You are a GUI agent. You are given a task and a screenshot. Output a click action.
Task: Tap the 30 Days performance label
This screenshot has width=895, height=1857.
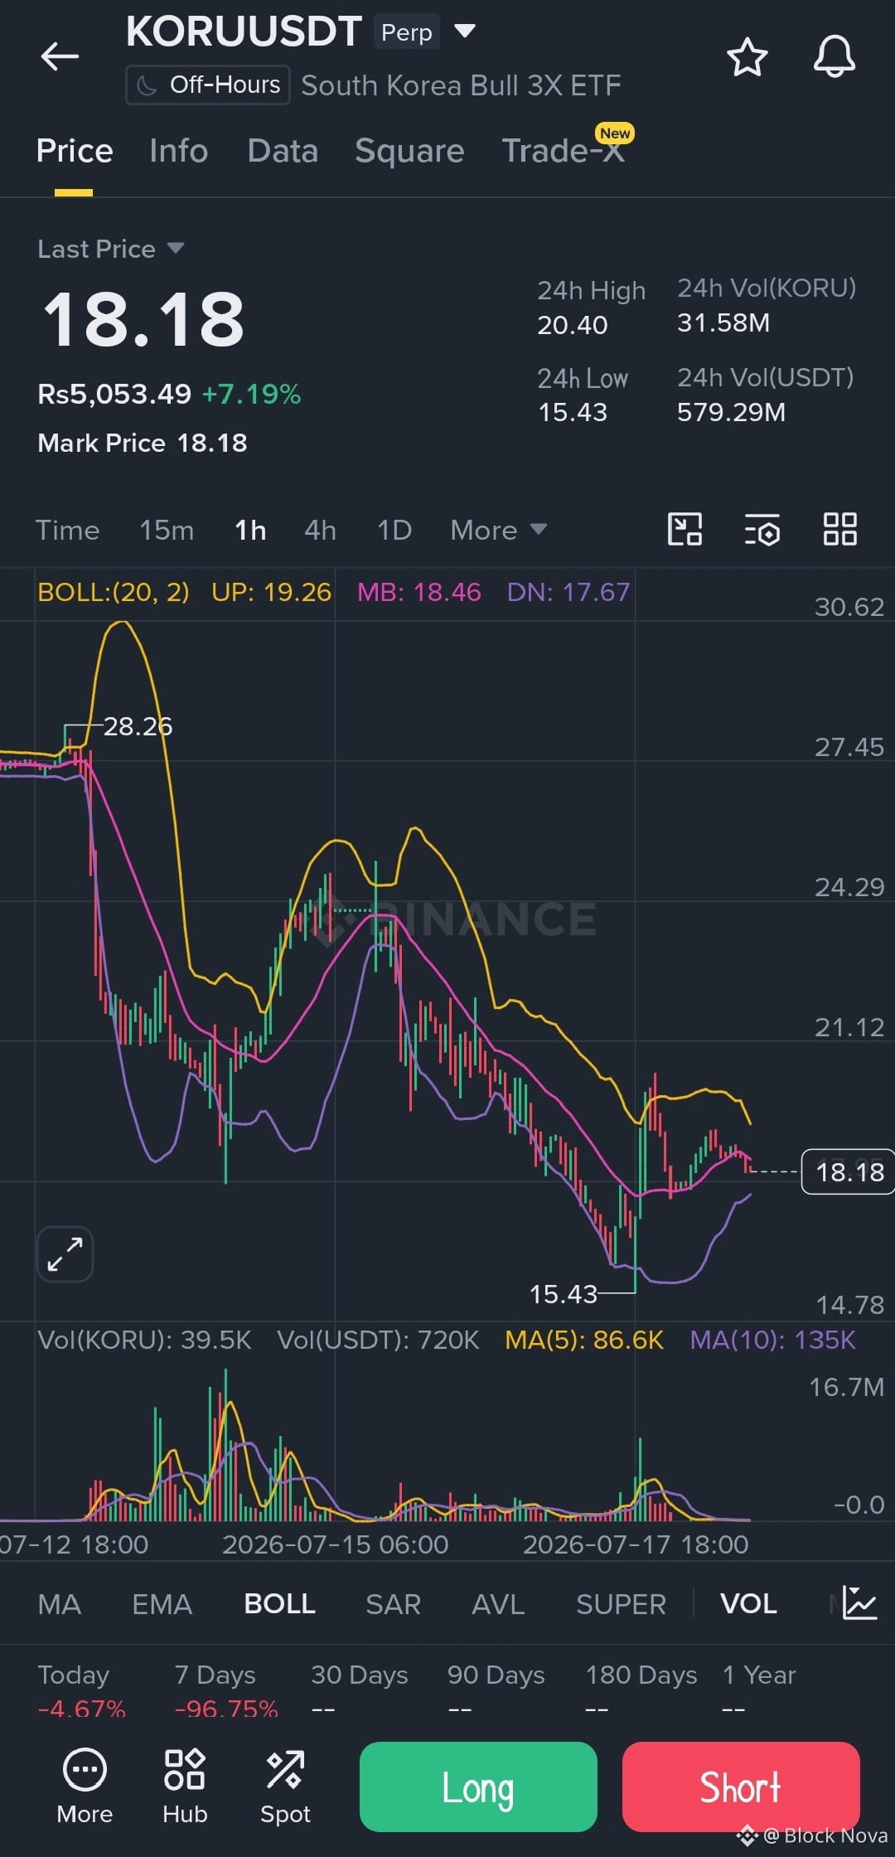pos(360,1675)
